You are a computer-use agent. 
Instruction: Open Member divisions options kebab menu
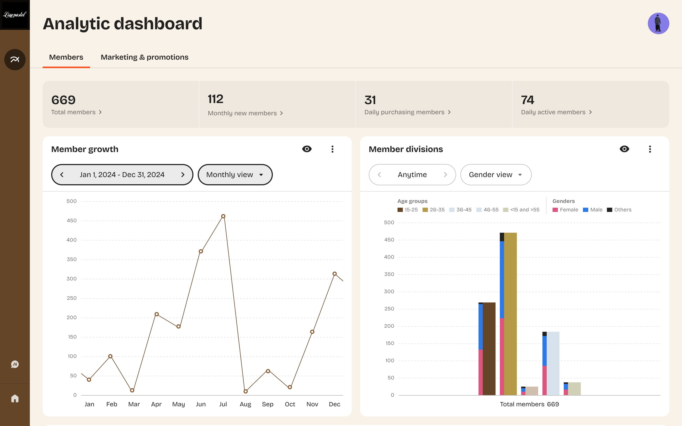pyautogui.click(x=650, y=149)
